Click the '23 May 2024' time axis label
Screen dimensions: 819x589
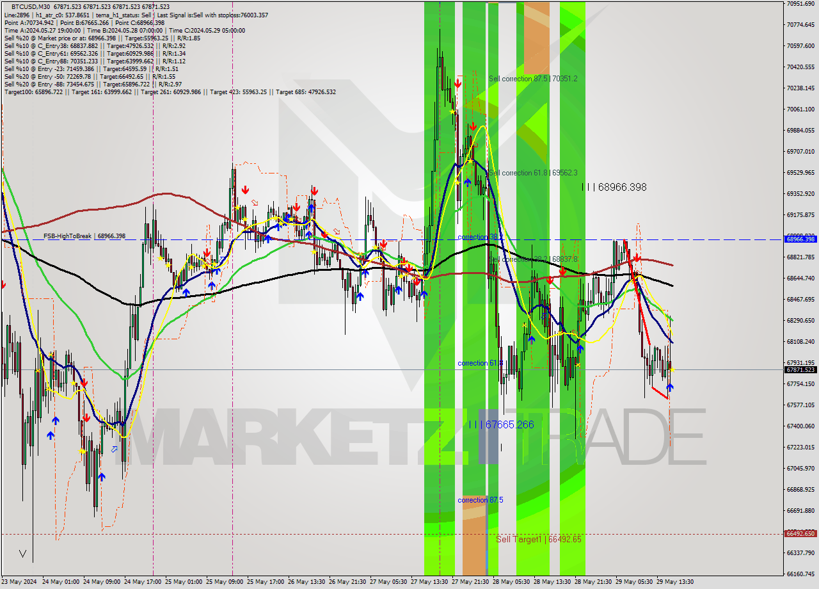tap(20, 582)
